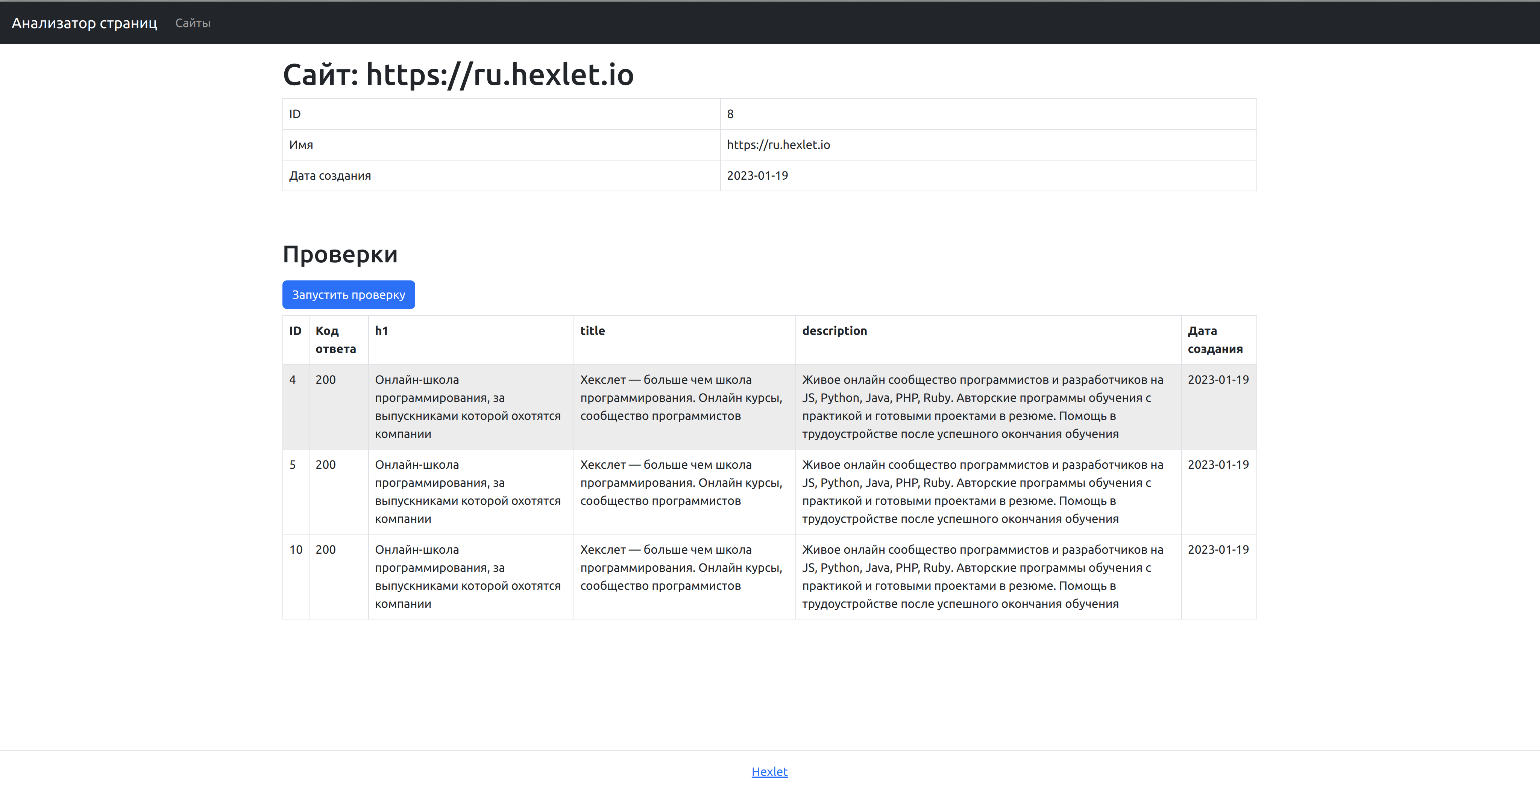
Task: Click the Проверки section heading
Action: 340,254
